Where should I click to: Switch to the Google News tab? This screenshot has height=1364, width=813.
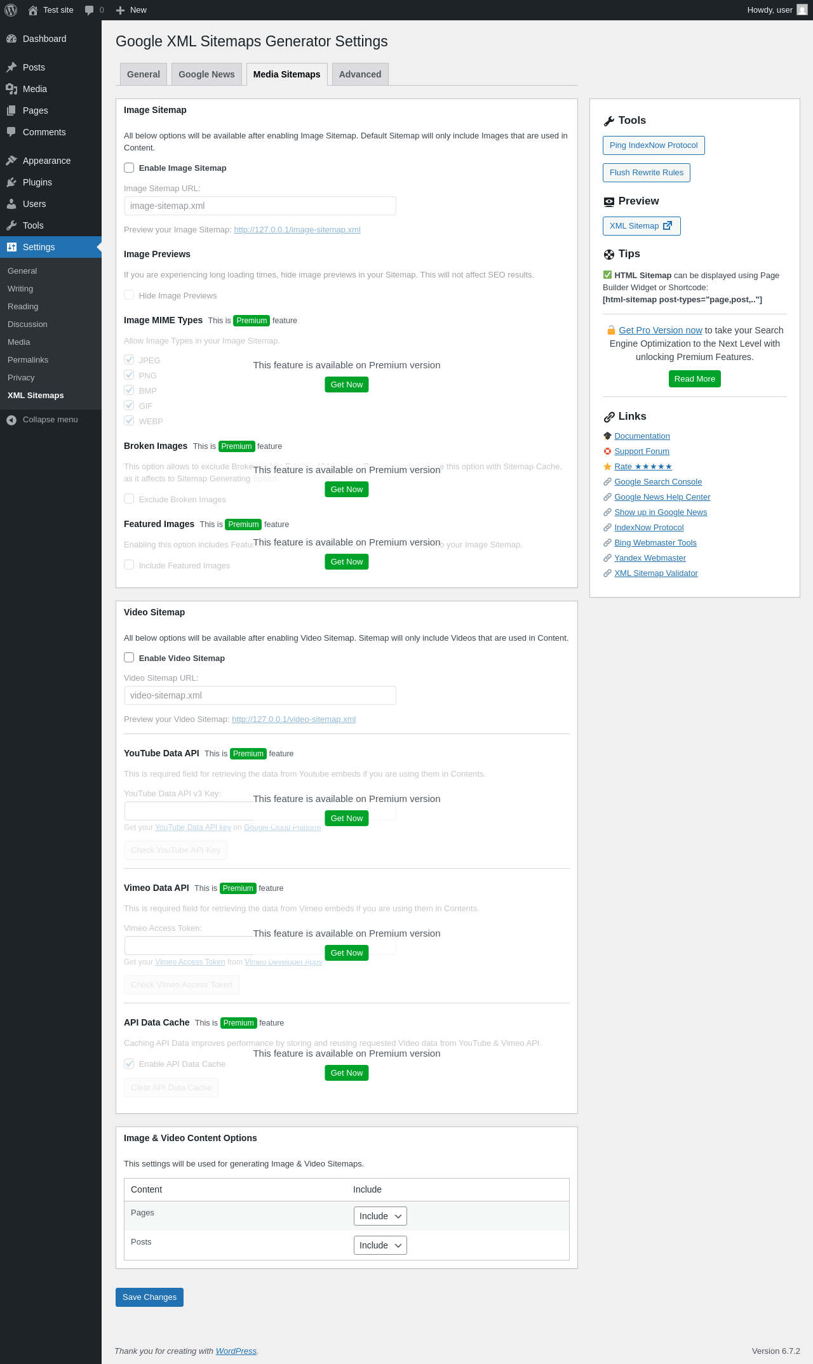(x=206, y=74)
